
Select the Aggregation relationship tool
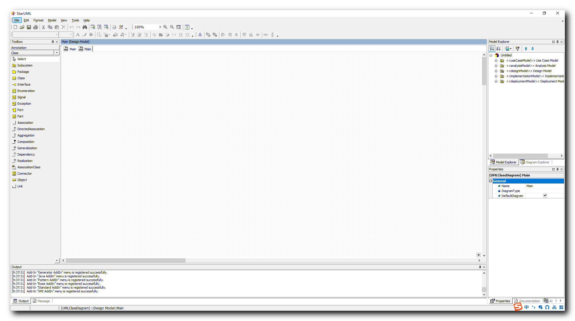(x=25, y=135)
